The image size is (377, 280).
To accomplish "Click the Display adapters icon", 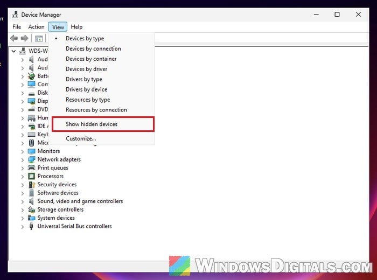I will tap(31, 101).
